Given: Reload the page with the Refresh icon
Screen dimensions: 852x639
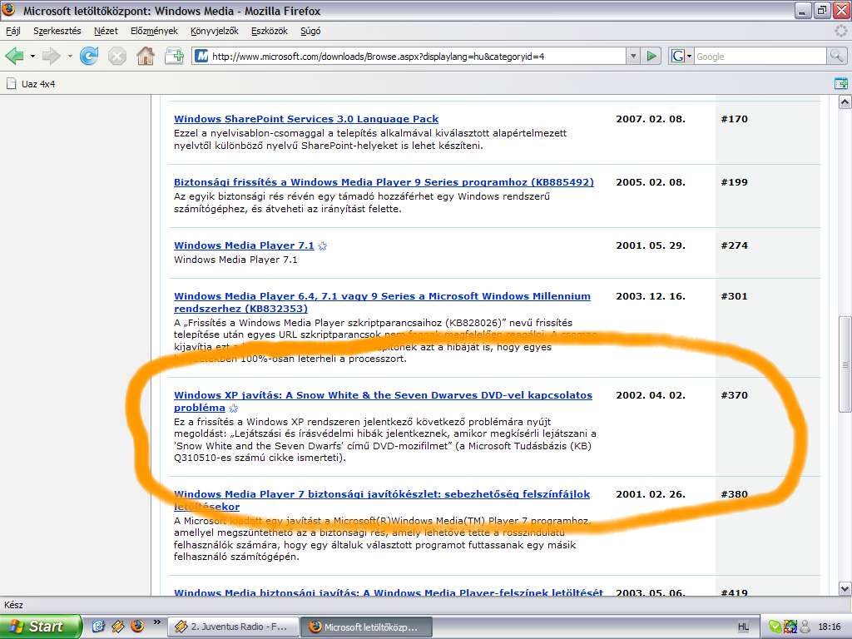Looking at the screenshot, I should pos(88,56).
